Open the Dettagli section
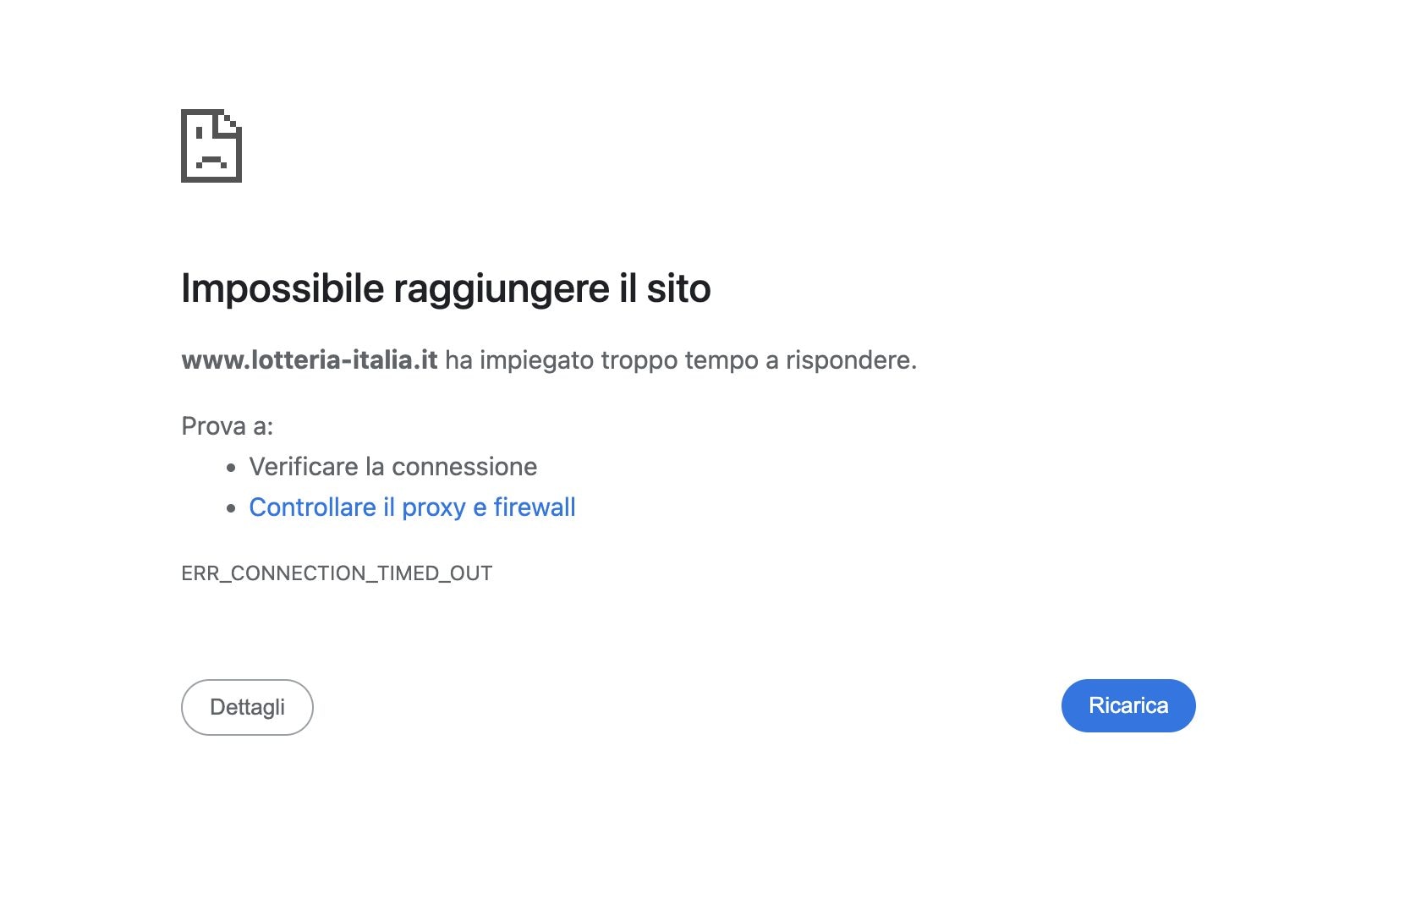Image resolution: width=1421 pixels, height=910 pixels. (247, 707)
